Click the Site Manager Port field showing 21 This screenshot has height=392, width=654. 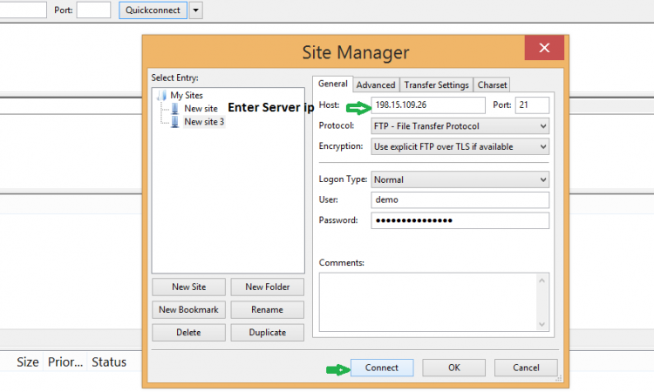pos(532,105)
